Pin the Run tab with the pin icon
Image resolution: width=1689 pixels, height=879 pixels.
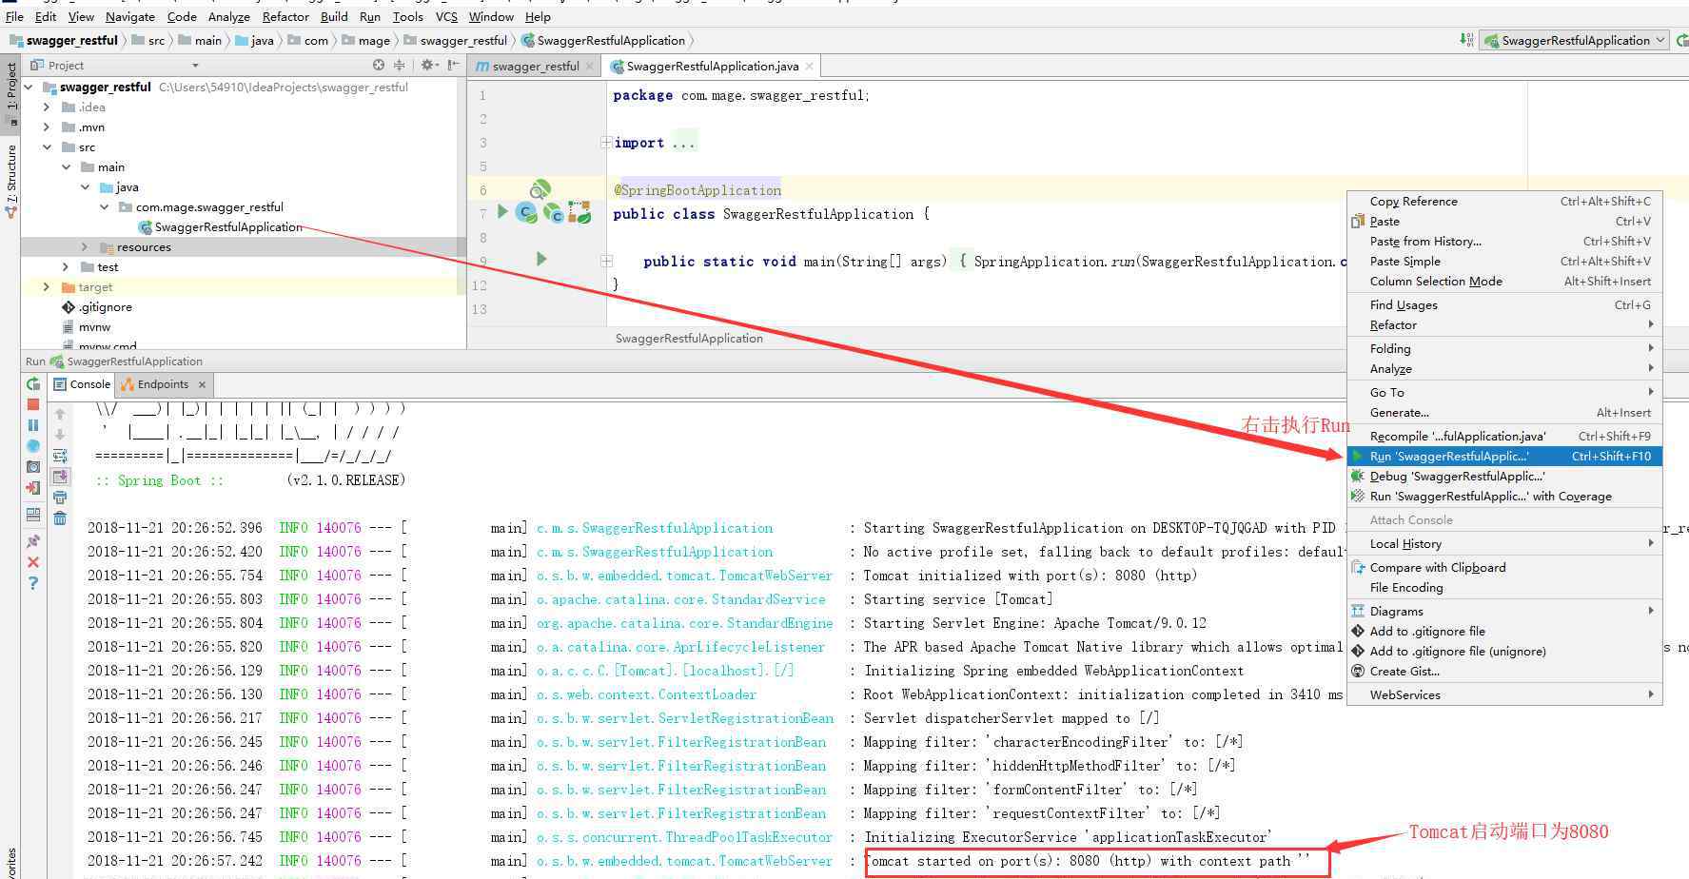[33, 540]
